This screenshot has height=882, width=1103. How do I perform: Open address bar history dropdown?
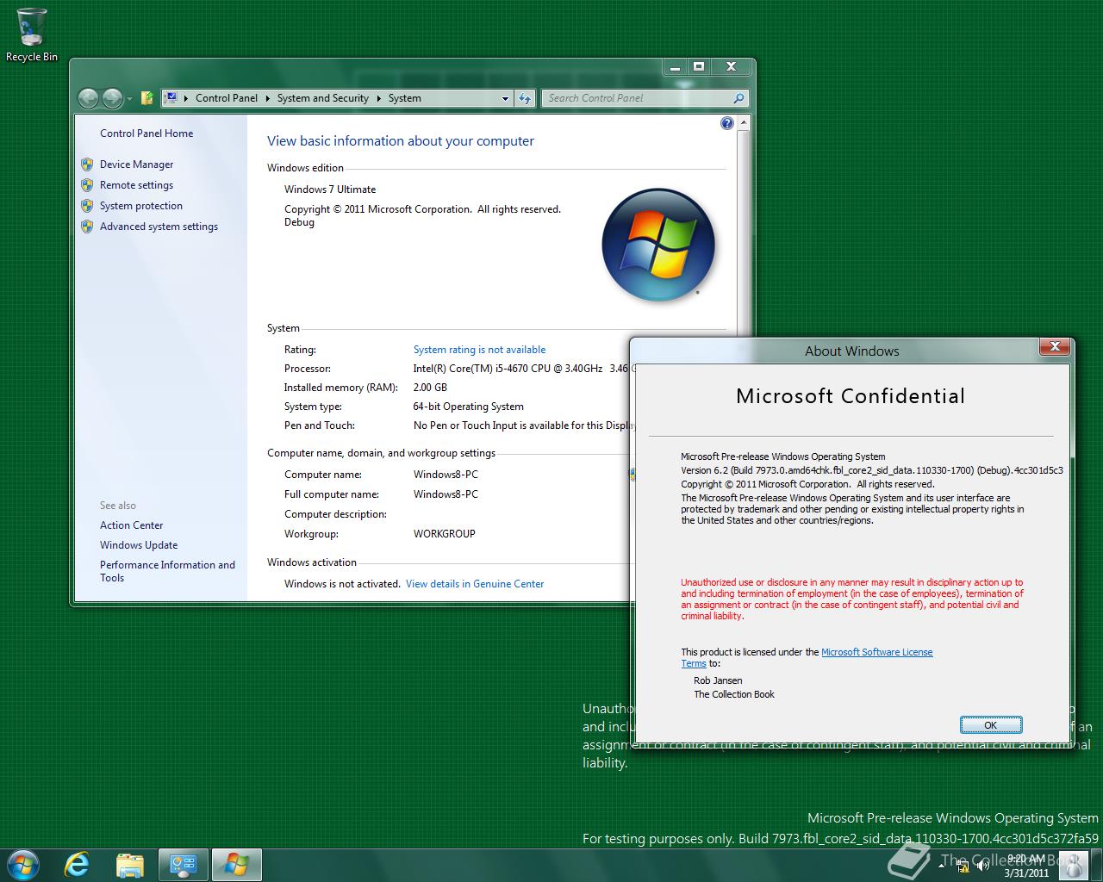point(506,98)
